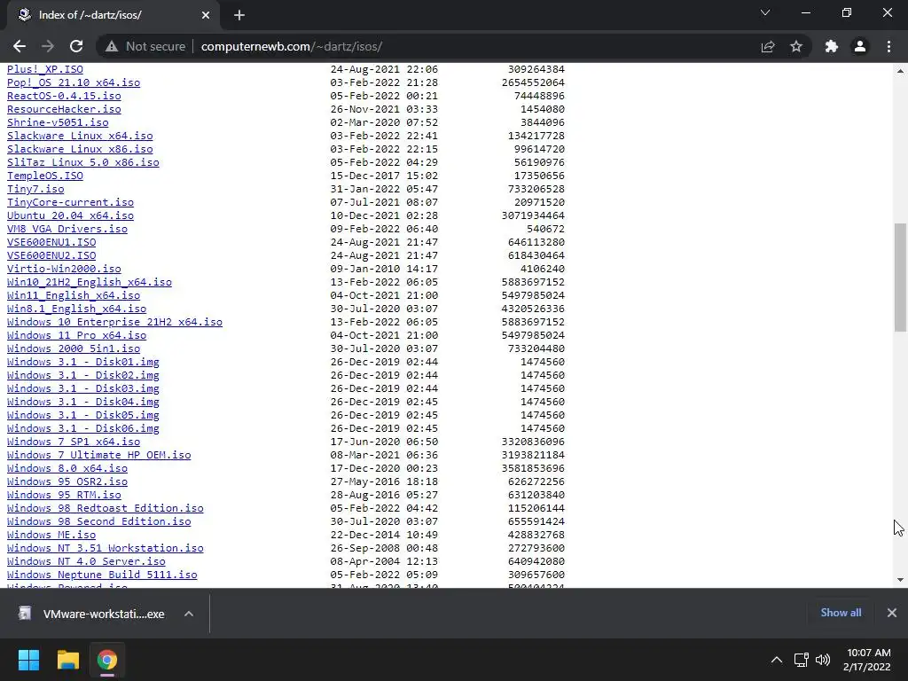The image size is (908, 681).
Task: Download Ubuntu 20.04 x64.iso
Action: point(71,215)
